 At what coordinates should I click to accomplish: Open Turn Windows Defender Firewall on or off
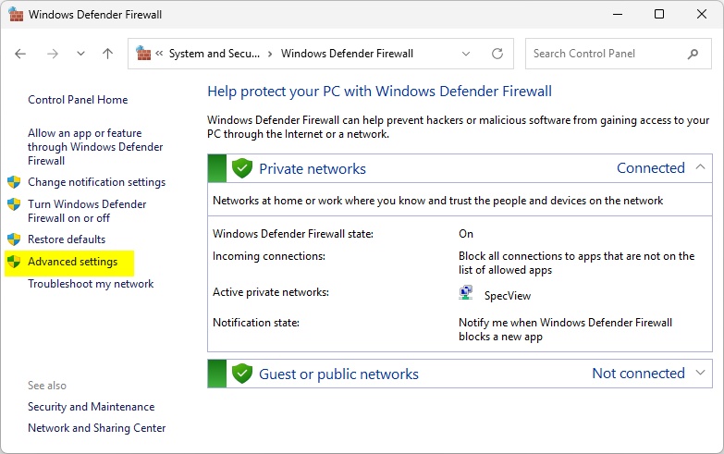click(x=86, y=211)
